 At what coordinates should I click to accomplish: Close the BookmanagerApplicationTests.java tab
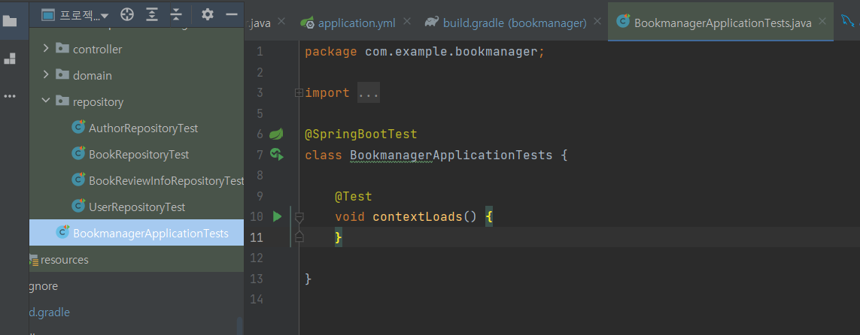(x=822, y=22)
